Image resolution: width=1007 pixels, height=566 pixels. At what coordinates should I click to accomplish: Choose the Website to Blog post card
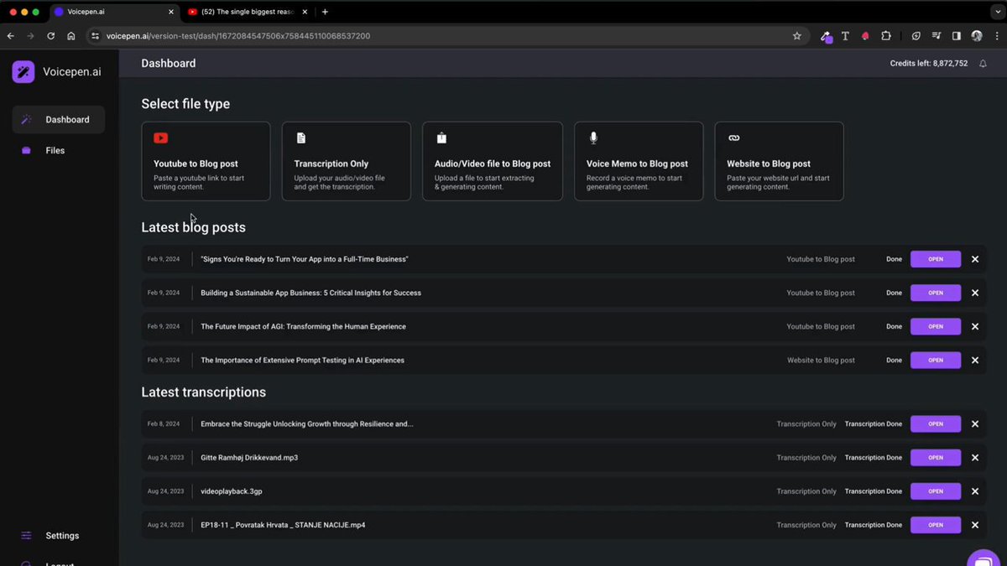pyautogui.click(x=779, y=161)
